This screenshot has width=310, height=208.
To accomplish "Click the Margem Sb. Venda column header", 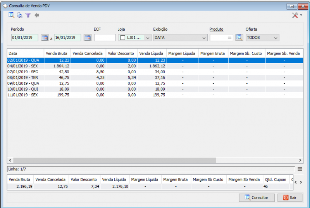I will 284,53.
